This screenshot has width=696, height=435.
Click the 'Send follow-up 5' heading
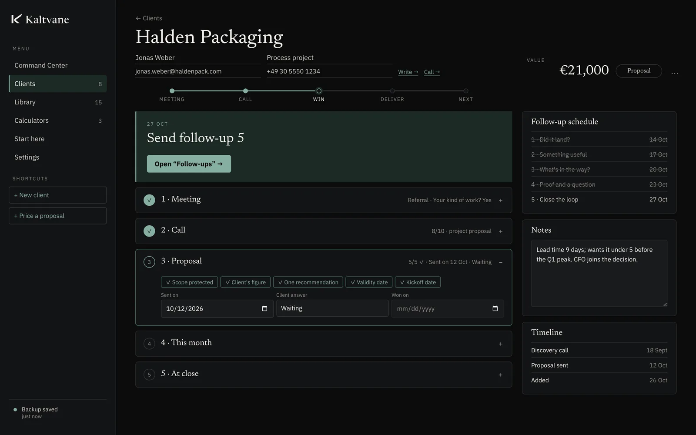click(195, 138)
